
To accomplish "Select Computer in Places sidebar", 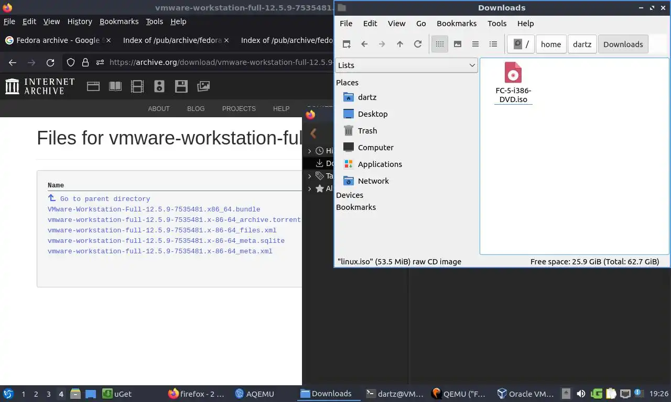I will [375, 148].
